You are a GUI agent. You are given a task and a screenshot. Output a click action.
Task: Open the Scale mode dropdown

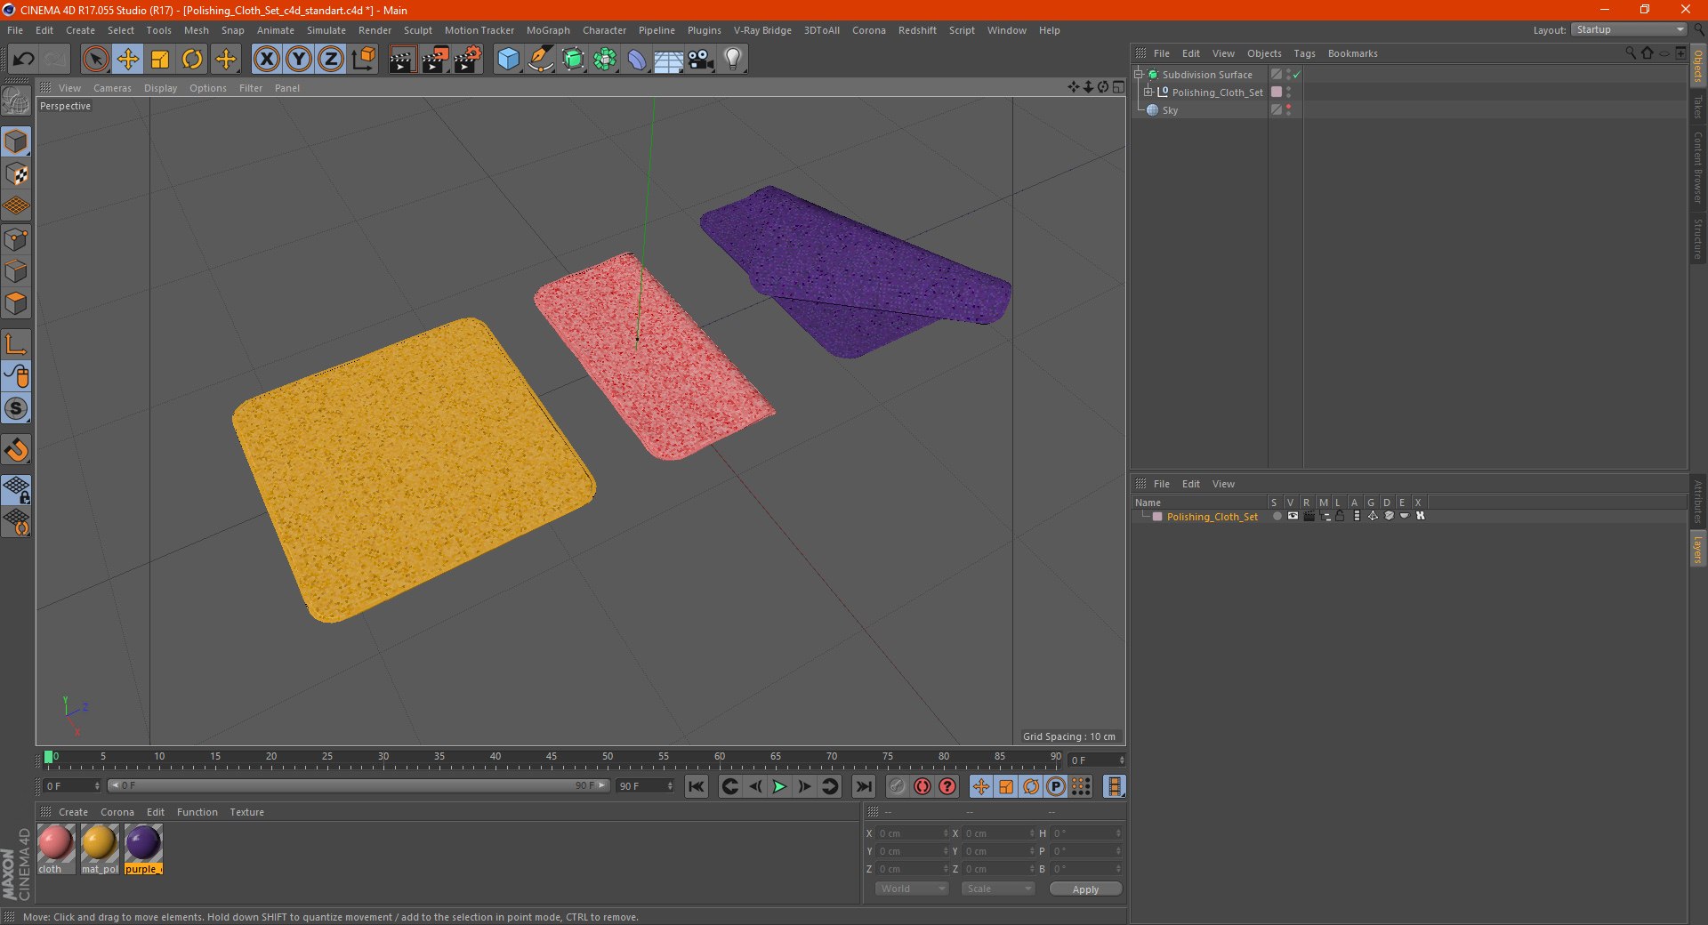(998, 889)
